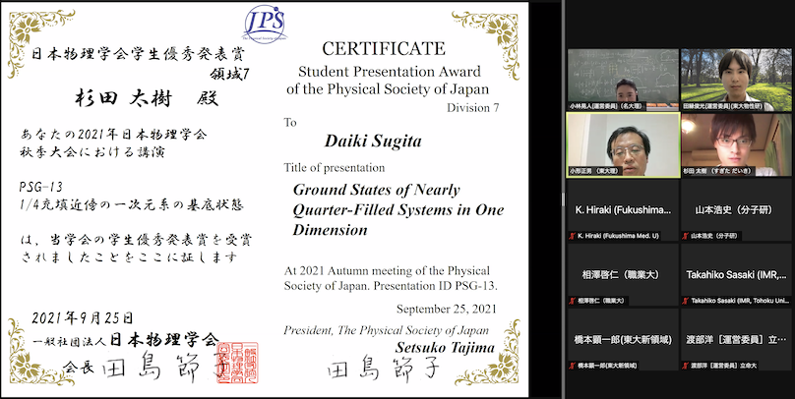Click the red official seal stamp

[237, 362]
